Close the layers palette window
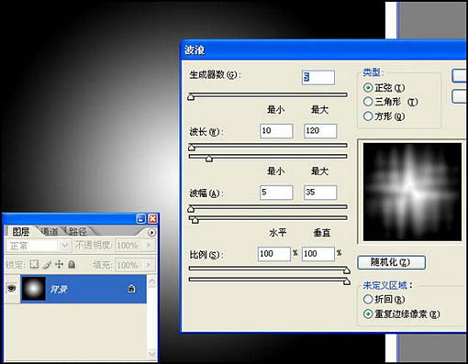The image size is (468, 364). (x=152, y=218)
